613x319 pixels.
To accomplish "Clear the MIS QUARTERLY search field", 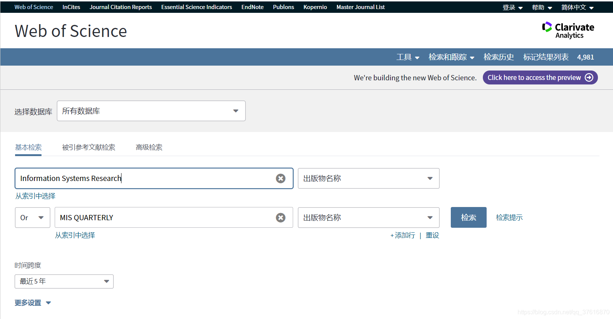I will click(x=280, y=218).
